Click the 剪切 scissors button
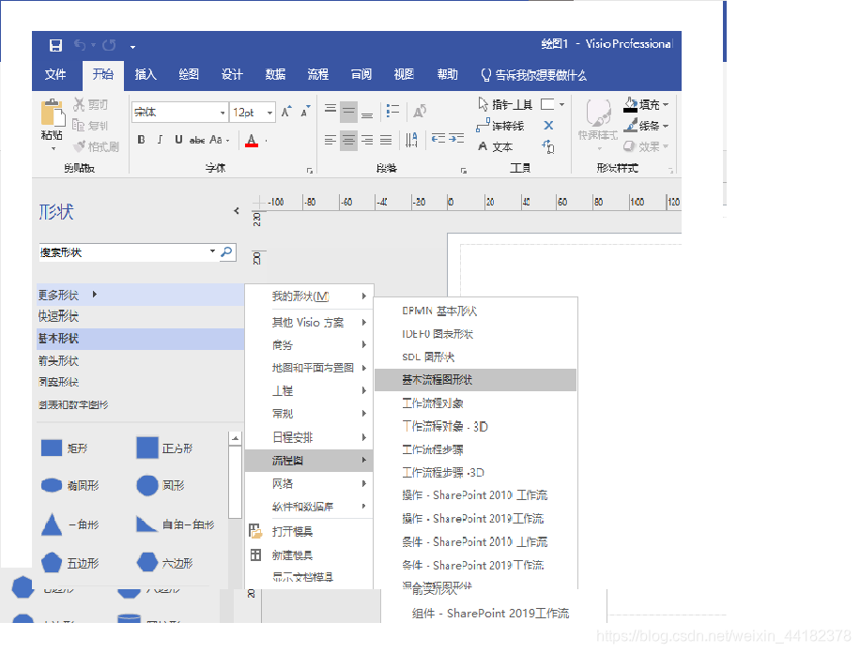860x653 pixels. coord(91,104)
